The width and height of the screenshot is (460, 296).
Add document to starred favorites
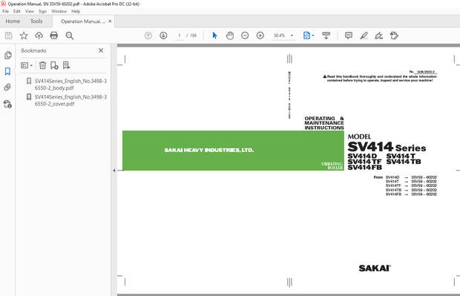pyautogui.click(x=24, y=36)
